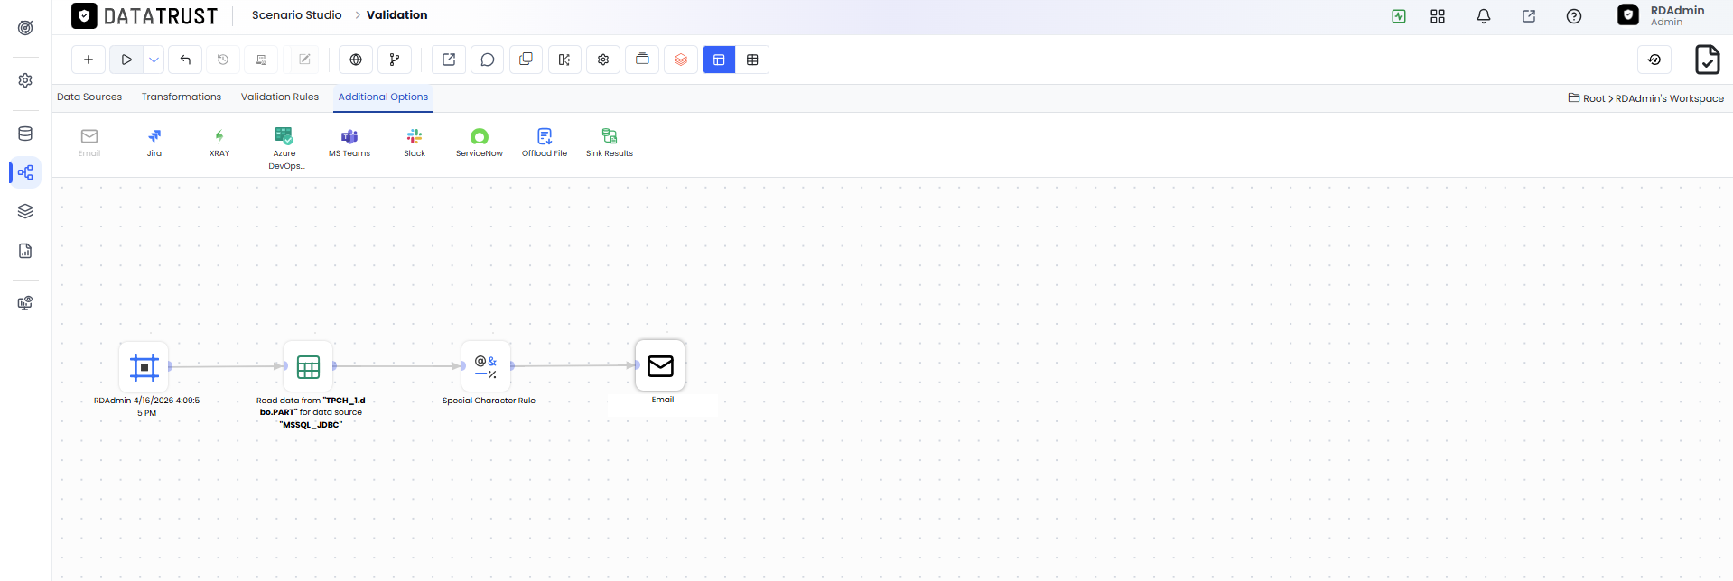This screenshot has height=581, width=1733.
Task: Run the scenario with the play button
Action: (x=126, y=60)
